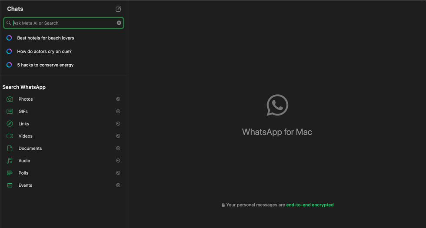Search WhatsApp for Documents
Screen dimensions: 426x228
point(63,148)
